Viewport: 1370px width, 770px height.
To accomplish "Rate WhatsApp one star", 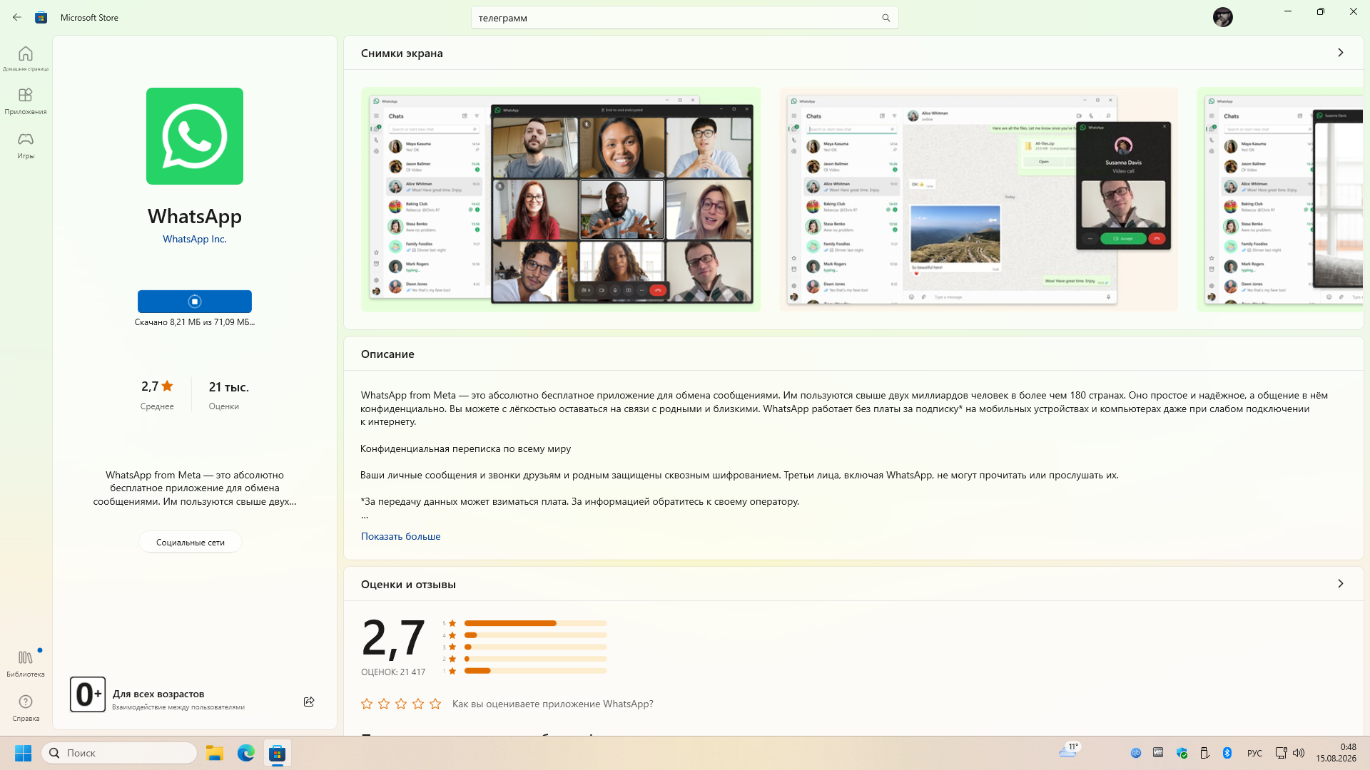I will click(x=367, y=704).
